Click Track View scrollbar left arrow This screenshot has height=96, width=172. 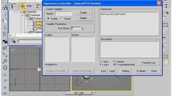[x=10, y=35]
